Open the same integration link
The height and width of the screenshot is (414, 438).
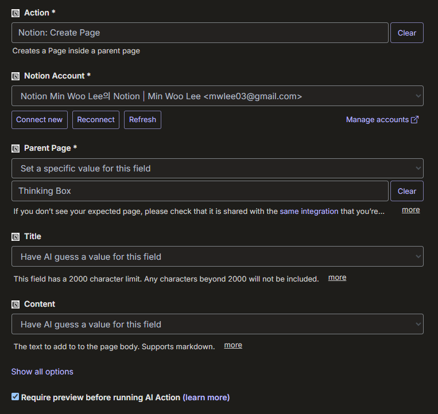point(309,212)
